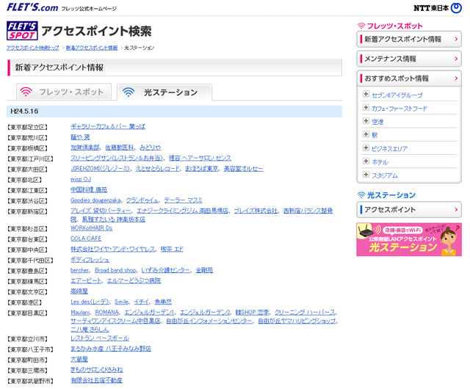Click the FLET'S SPOT logo

(22, 31)
